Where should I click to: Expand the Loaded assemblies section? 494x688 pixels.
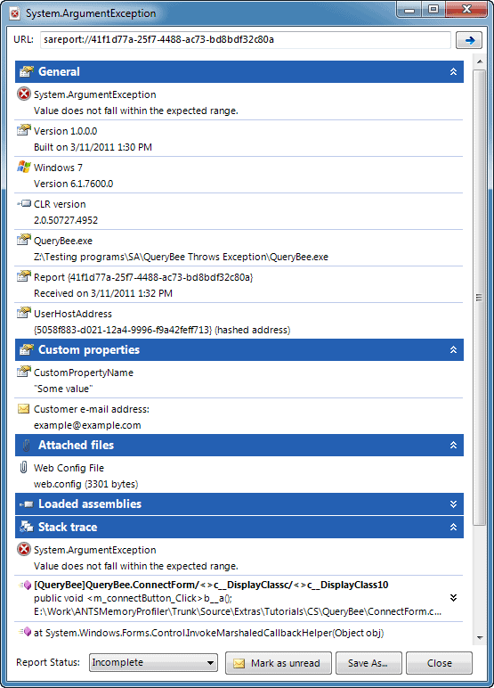coord(453,504)
